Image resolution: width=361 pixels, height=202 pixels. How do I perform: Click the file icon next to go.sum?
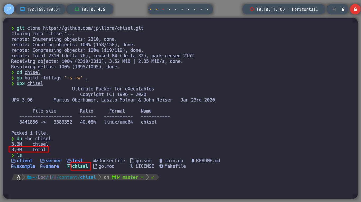click(132, 161)
